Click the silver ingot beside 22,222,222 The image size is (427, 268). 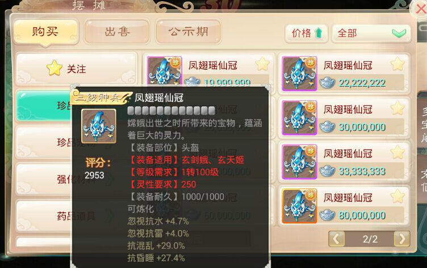[x=327, y=83]
